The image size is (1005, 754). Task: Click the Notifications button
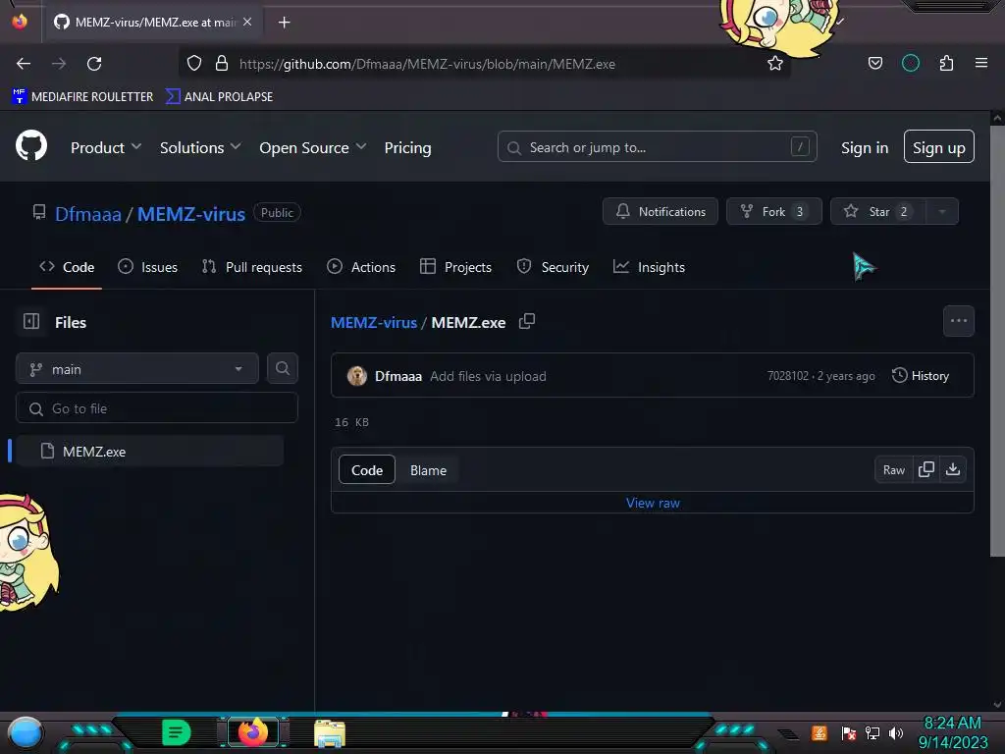661,211
